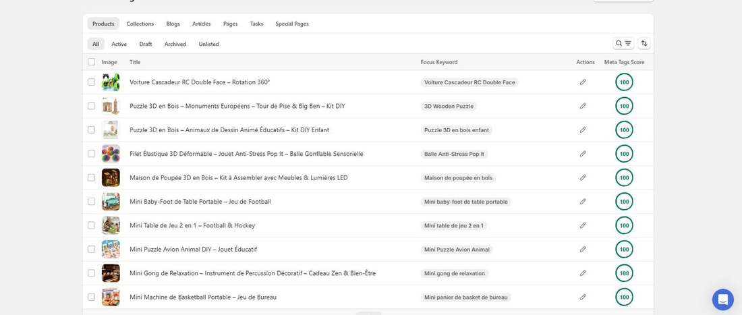742x315 pixels.
Task: Check the Maison de Poupée 3D row
Action: (91, 178)
